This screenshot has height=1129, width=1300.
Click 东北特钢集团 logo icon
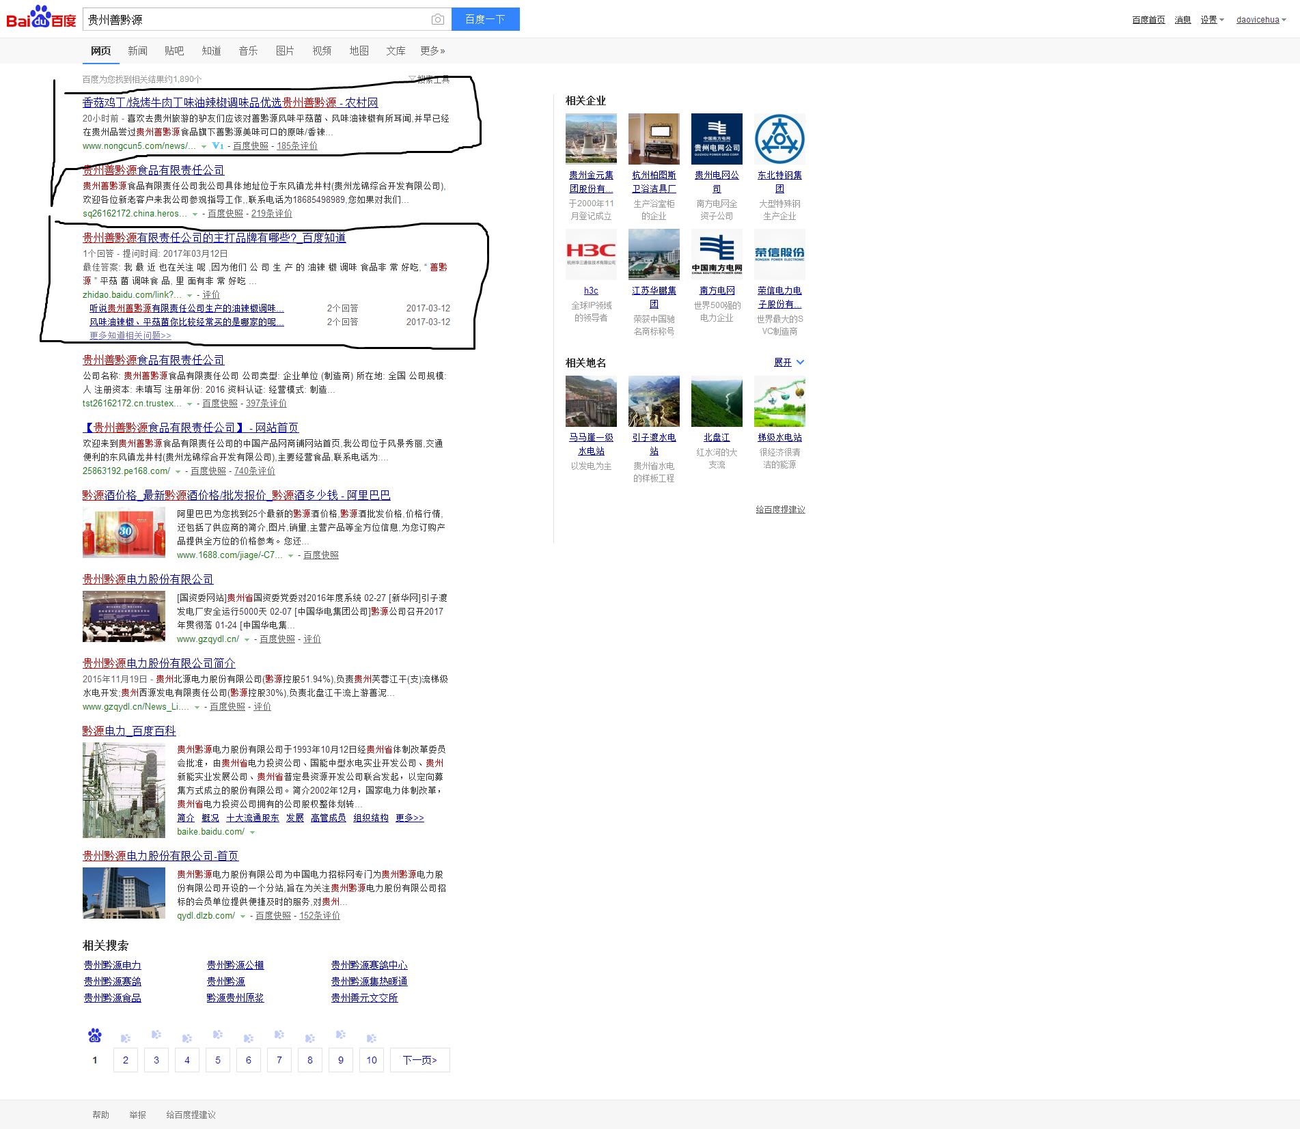[x=779, y=139]
